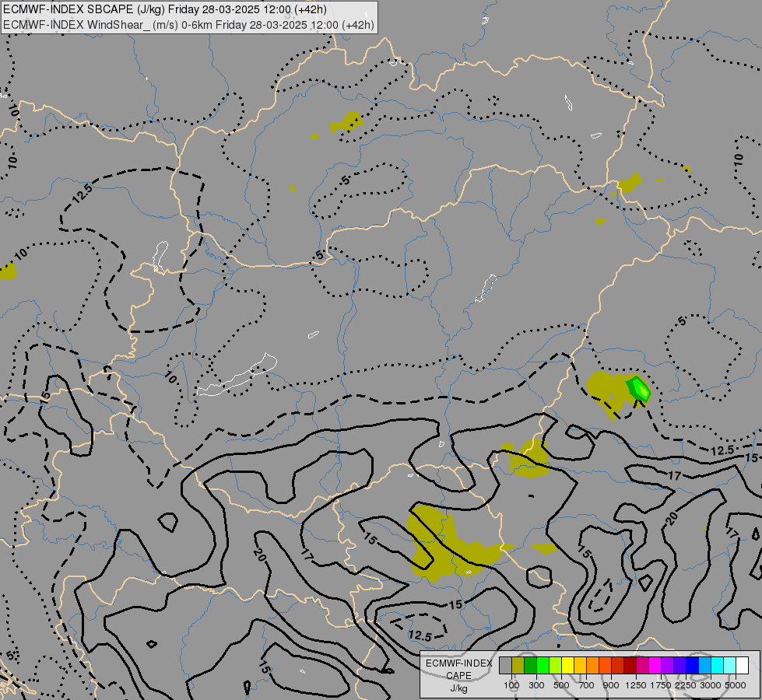Image resolution: width=762 pixels, height=700 pixels.
Task: Click the 100 legend value
Action: coord(511,685)
